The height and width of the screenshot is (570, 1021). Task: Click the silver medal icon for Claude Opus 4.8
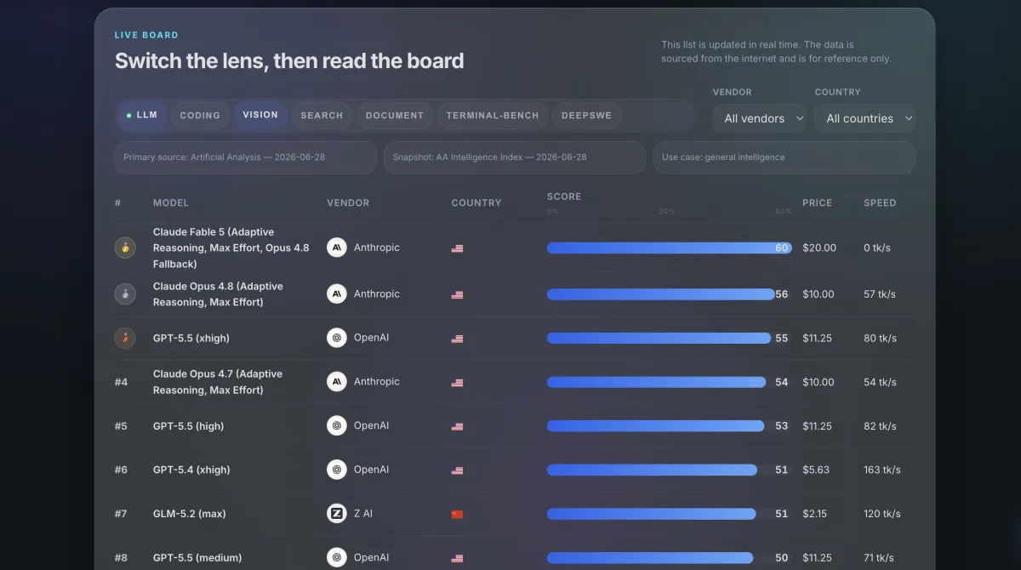tap(125, 294)
